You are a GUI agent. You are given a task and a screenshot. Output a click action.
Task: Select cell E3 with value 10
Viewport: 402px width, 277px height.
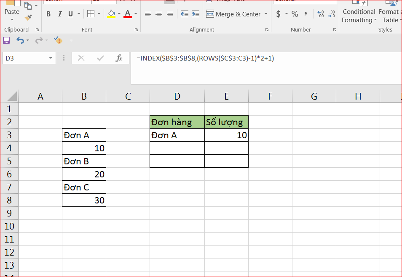(x=226, y=135)
